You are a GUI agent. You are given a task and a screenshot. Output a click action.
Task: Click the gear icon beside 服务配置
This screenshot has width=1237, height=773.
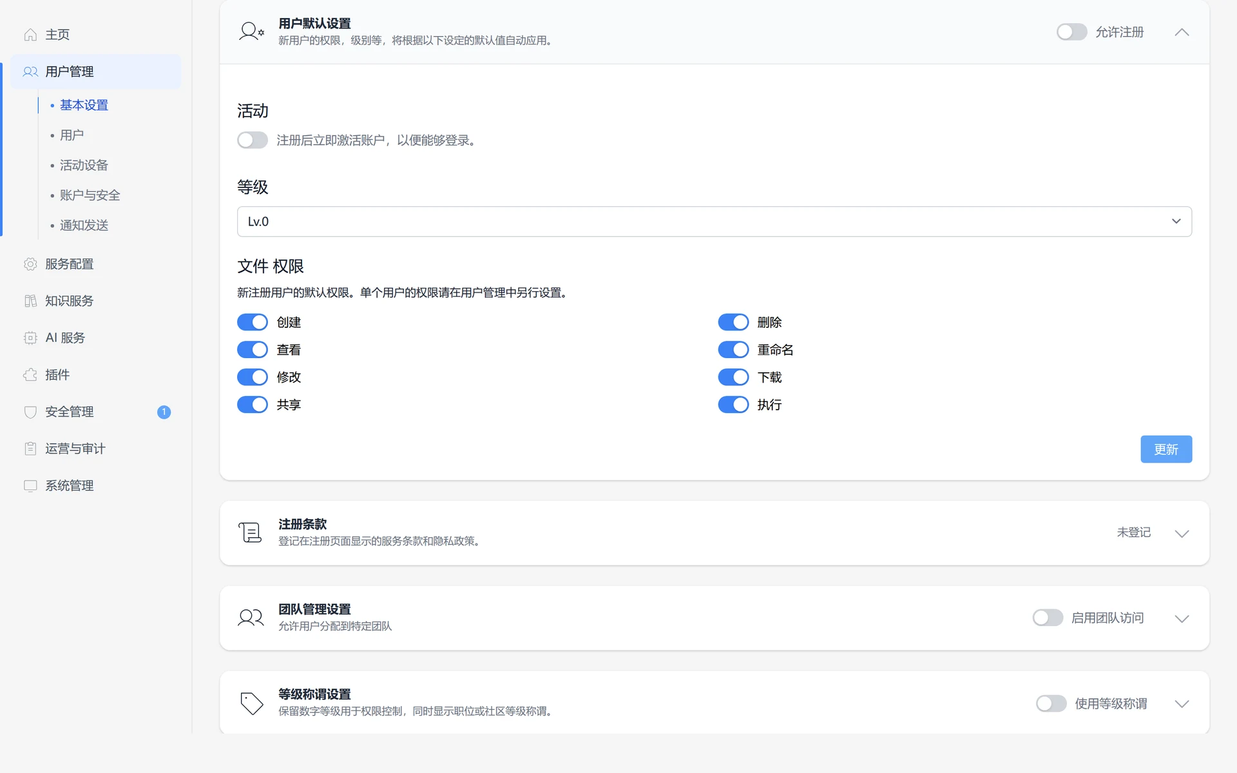(x=30, y=264)
